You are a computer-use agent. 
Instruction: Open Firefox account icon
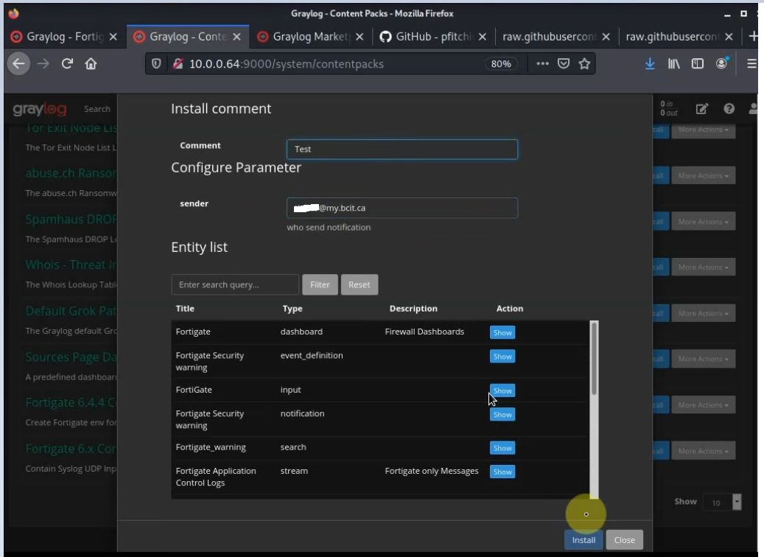(x=721, y=64)
